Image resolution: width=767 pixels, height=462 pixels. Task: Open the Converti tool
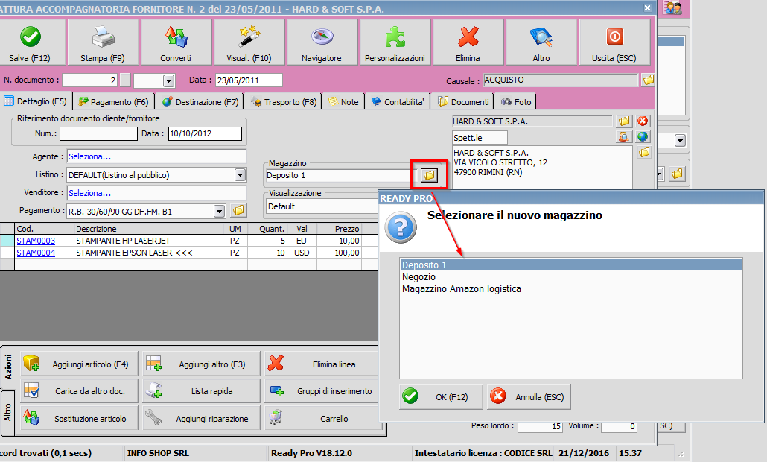tap(176, 42)
